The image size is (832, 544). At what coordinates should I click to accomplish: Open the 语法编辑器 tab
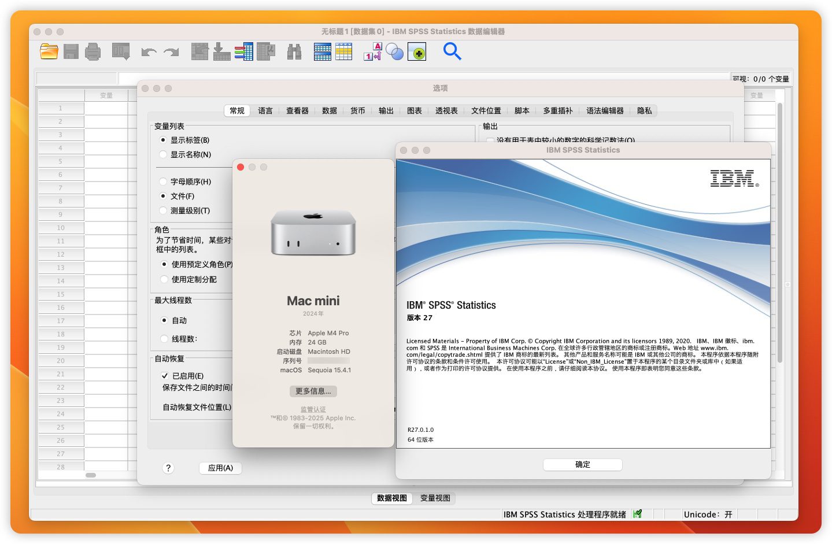click(x=605, y=111)
